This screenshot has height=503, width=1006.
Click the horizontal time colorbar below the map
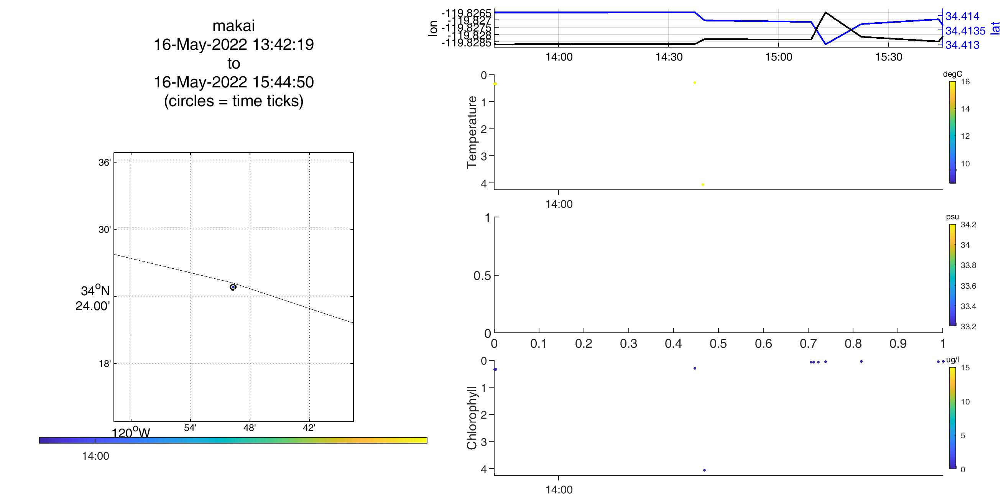tap(233, 441)
